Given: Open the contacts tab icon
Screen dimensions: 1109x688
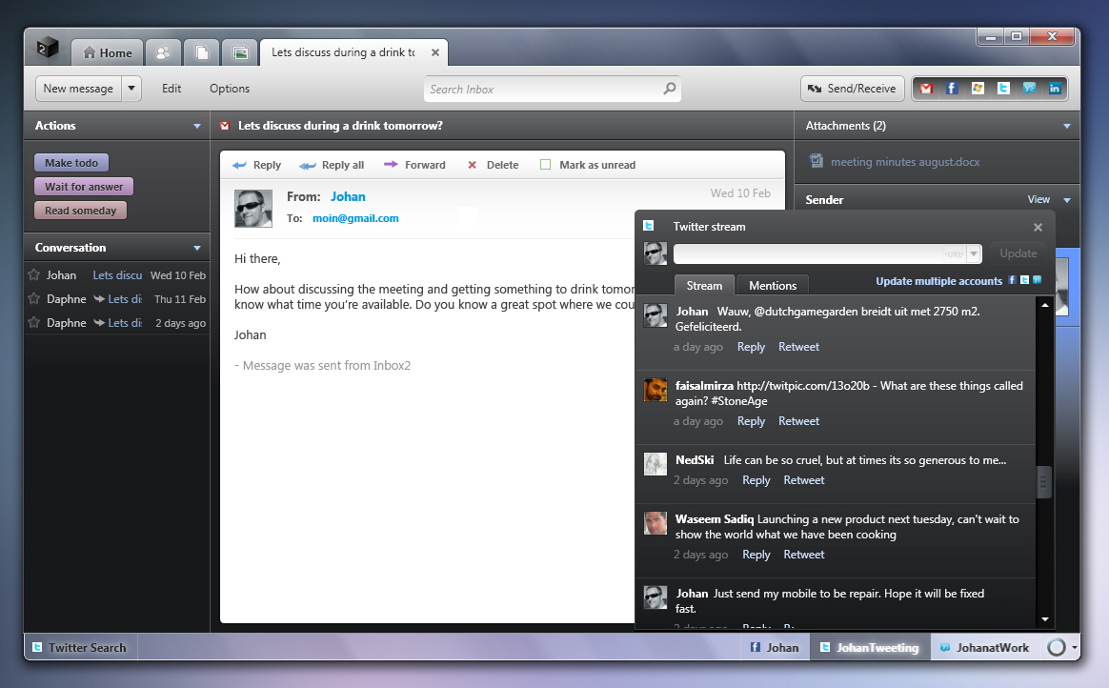Looking at the screenshot, I should pos(163,52).
